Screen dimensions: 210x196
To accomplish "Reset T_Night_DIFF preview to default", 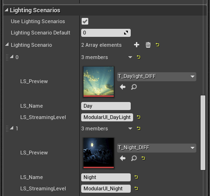I will click(143, 158).
